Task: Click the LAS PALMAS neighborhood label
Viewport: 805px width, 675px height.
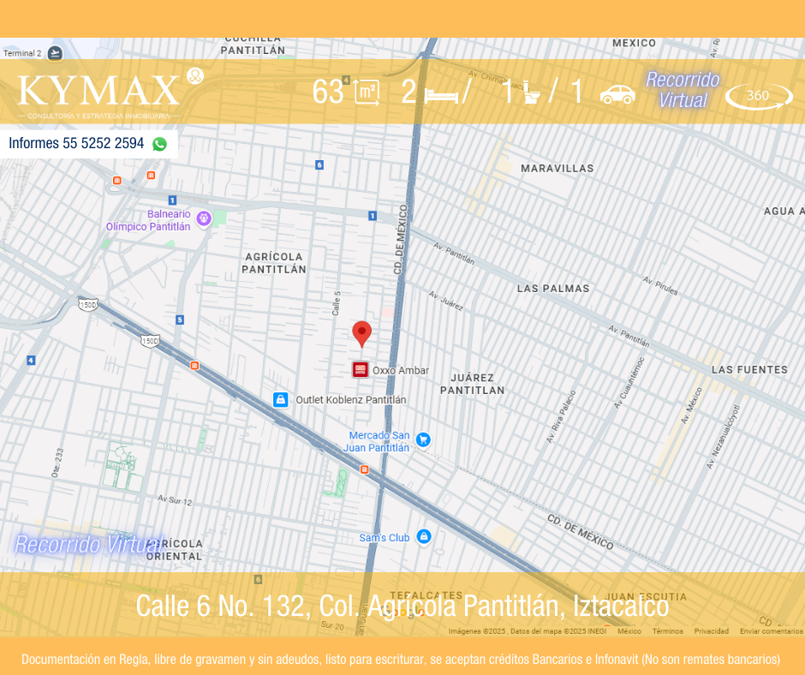Action: click(x=553, y=289)
